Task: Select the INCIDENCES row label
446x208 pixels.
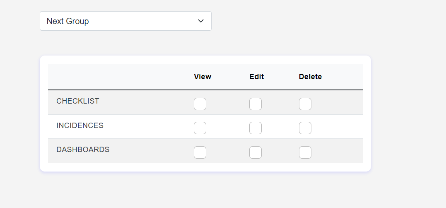Action: [x=80, y=126]
